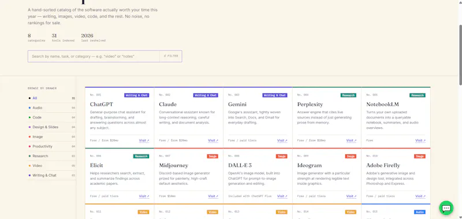462x219 pixels.
Task: Click Image tag on Adobe Firefly card
Action: pyautogui.click(x=420, y=156)
